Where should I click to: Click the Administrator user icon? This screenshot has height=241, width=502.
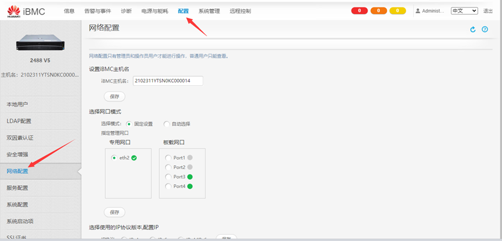(418, 11)
